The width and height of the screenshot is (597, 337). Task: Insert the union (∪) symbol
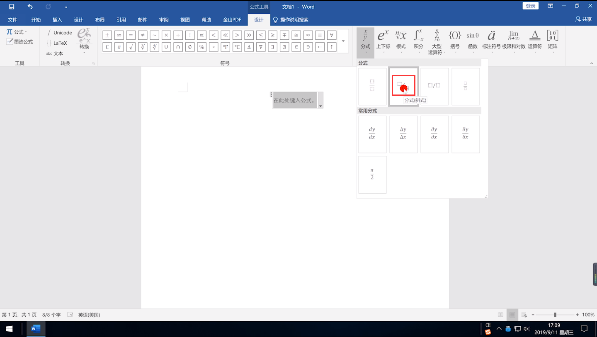coord(166,47)
